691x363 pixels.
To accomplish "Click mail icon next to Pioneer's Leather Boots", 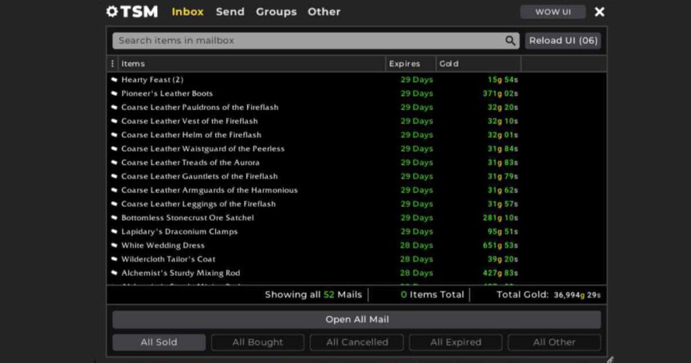I will 114,94.
